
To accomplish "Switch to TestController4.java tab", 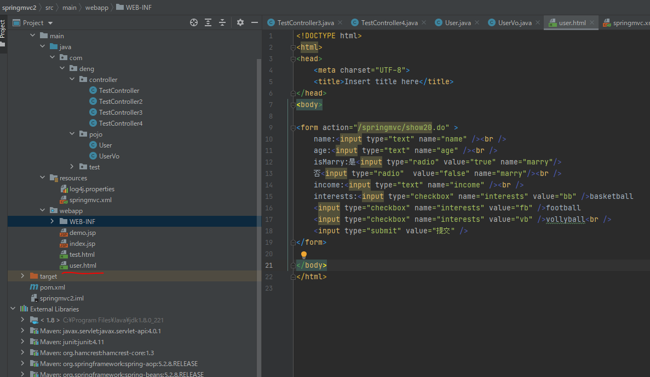I will pos(389,23).
